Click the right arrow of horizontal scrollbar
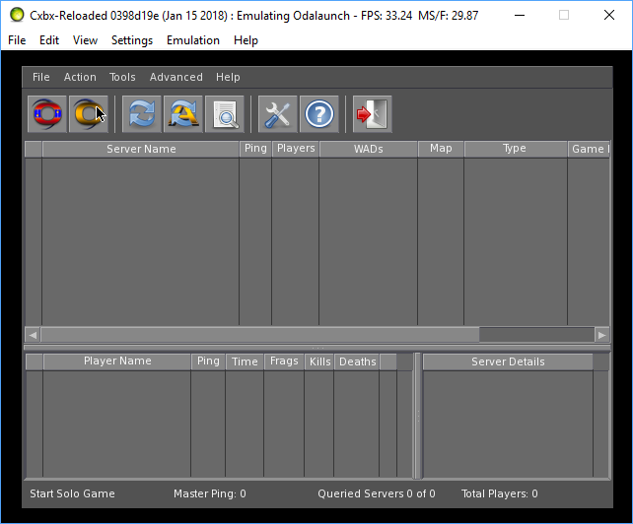The height and width of the screenshot is (524, 633). [x=601, y=335]
